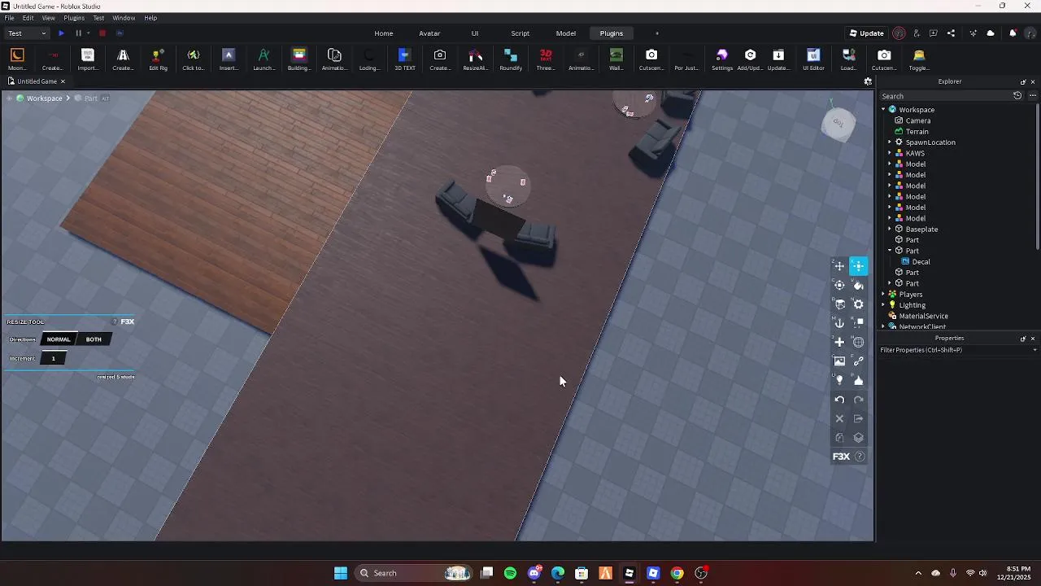Viewport: 1041px width, 586px height.
Task: Open the Edit menu
Action: (28, 18)
